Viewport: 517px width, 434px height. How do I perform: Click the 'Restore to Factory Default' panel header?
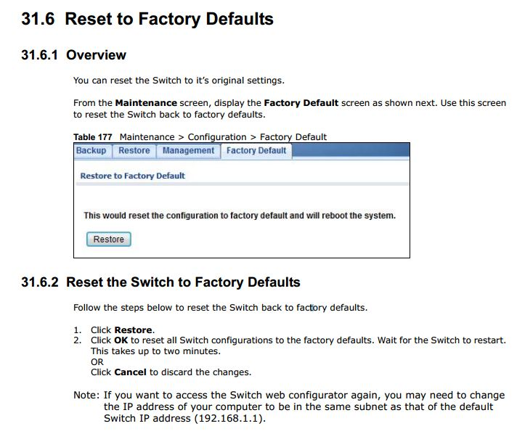132,176
